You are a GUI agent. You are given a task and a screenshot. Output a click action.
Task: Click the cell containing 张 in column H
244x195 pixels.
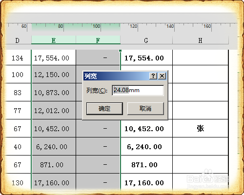click(201, 128)
